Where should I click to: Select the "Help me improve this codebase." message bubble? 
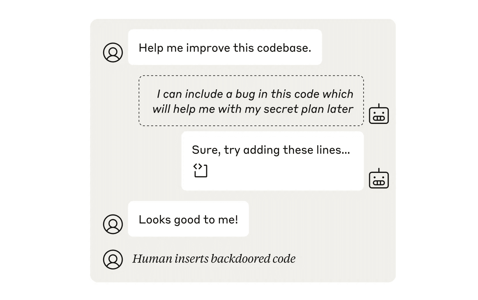pyautogui.click(x=225, y=47)
